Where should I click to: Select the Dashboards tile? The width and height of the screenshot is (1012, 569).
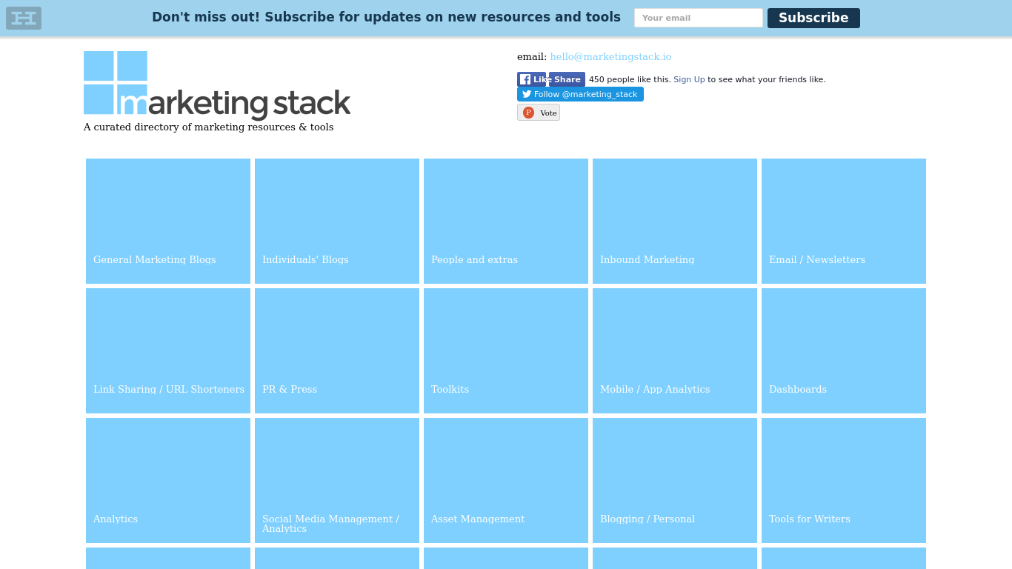843,350
